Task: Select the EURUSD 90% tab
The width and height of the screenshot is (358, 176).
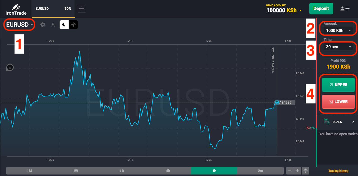Action: click(53, 9)
